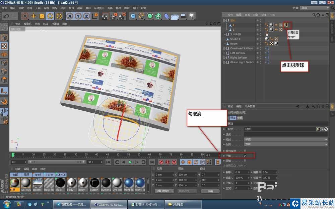Open the viewport 摄像机 camera menu

[x=27, y=24]
